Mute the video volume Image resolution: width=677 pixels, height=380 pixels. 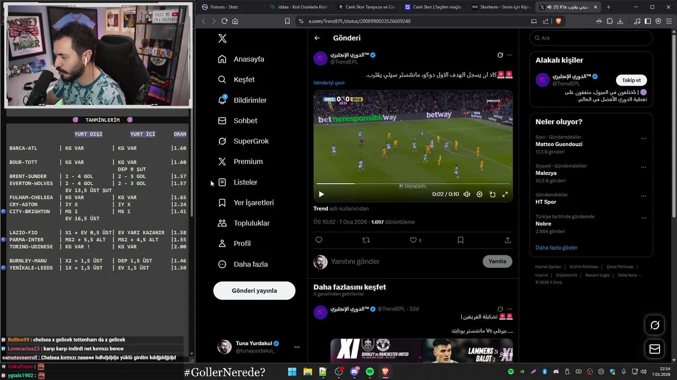466,194
